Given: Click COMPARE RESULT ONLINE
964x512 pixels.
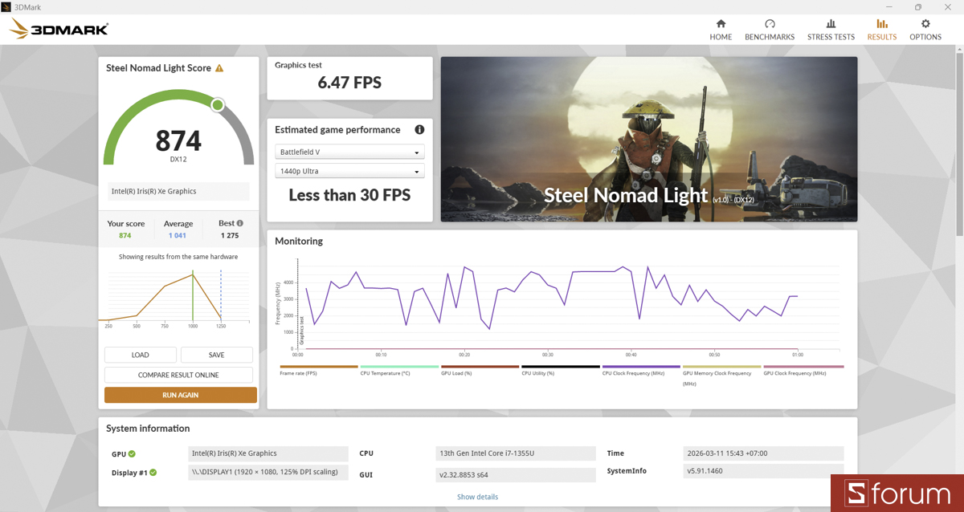Looking at the screenshot, I should (178, 374).
